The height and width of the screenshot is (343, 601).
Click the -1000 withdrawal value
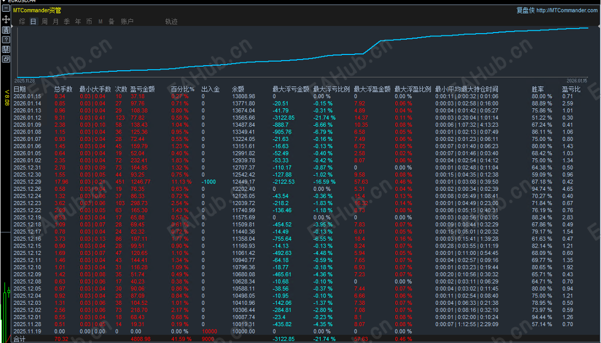(209, 182)
